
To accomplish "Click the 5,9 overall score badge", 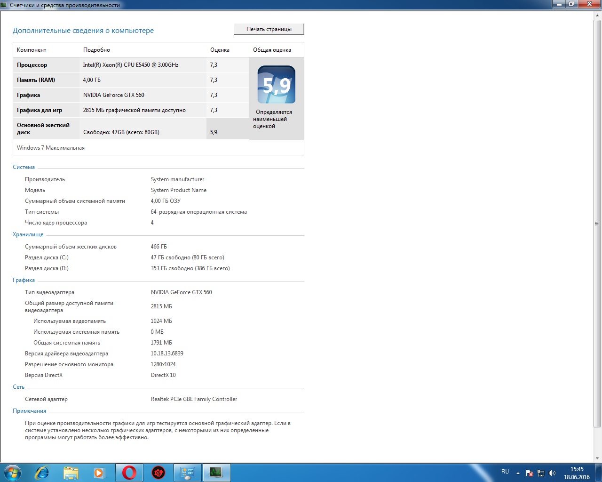I will point(277,85).
